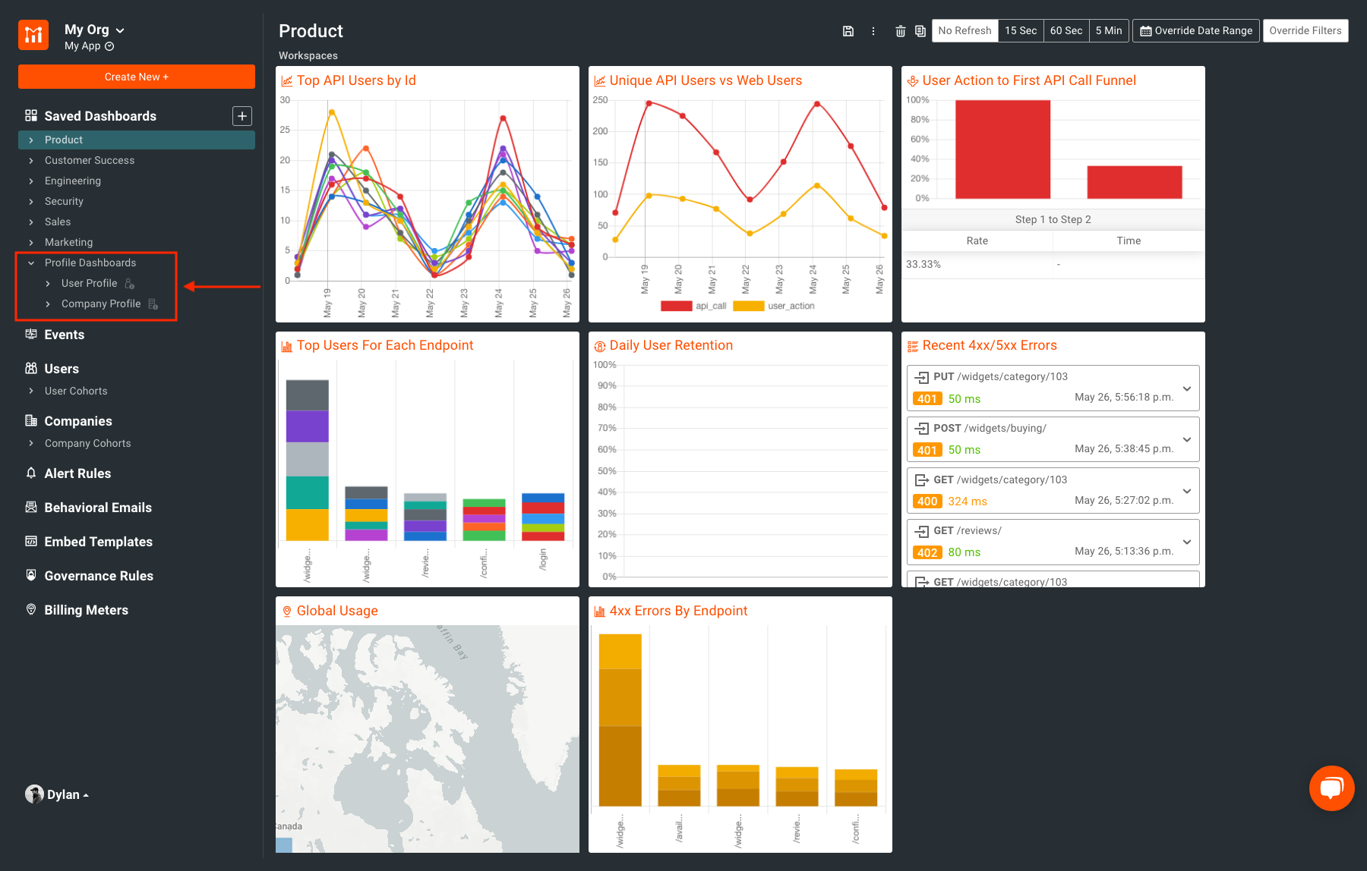This screenshot has height=871, width=1367.
Task: Open the chat support bubble
Action: (1332, 788)
